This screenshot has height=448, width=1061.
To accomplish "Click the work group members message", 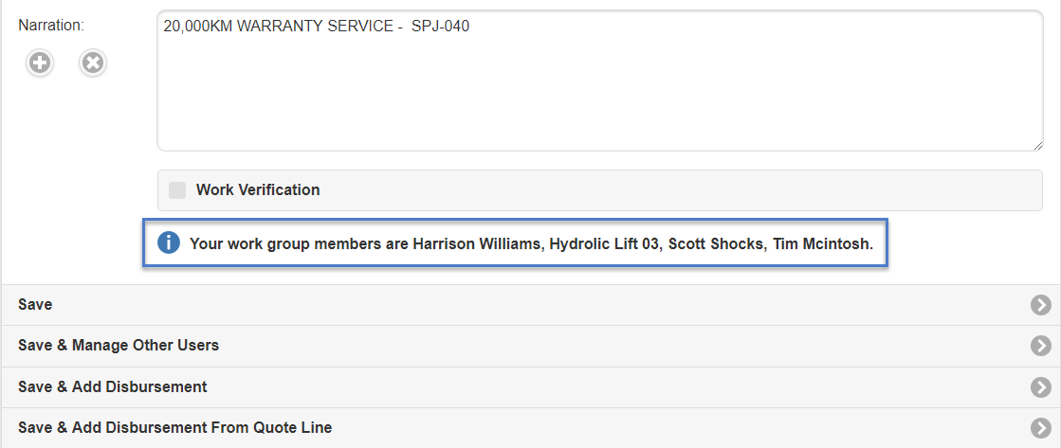I will tap(531, 244).
